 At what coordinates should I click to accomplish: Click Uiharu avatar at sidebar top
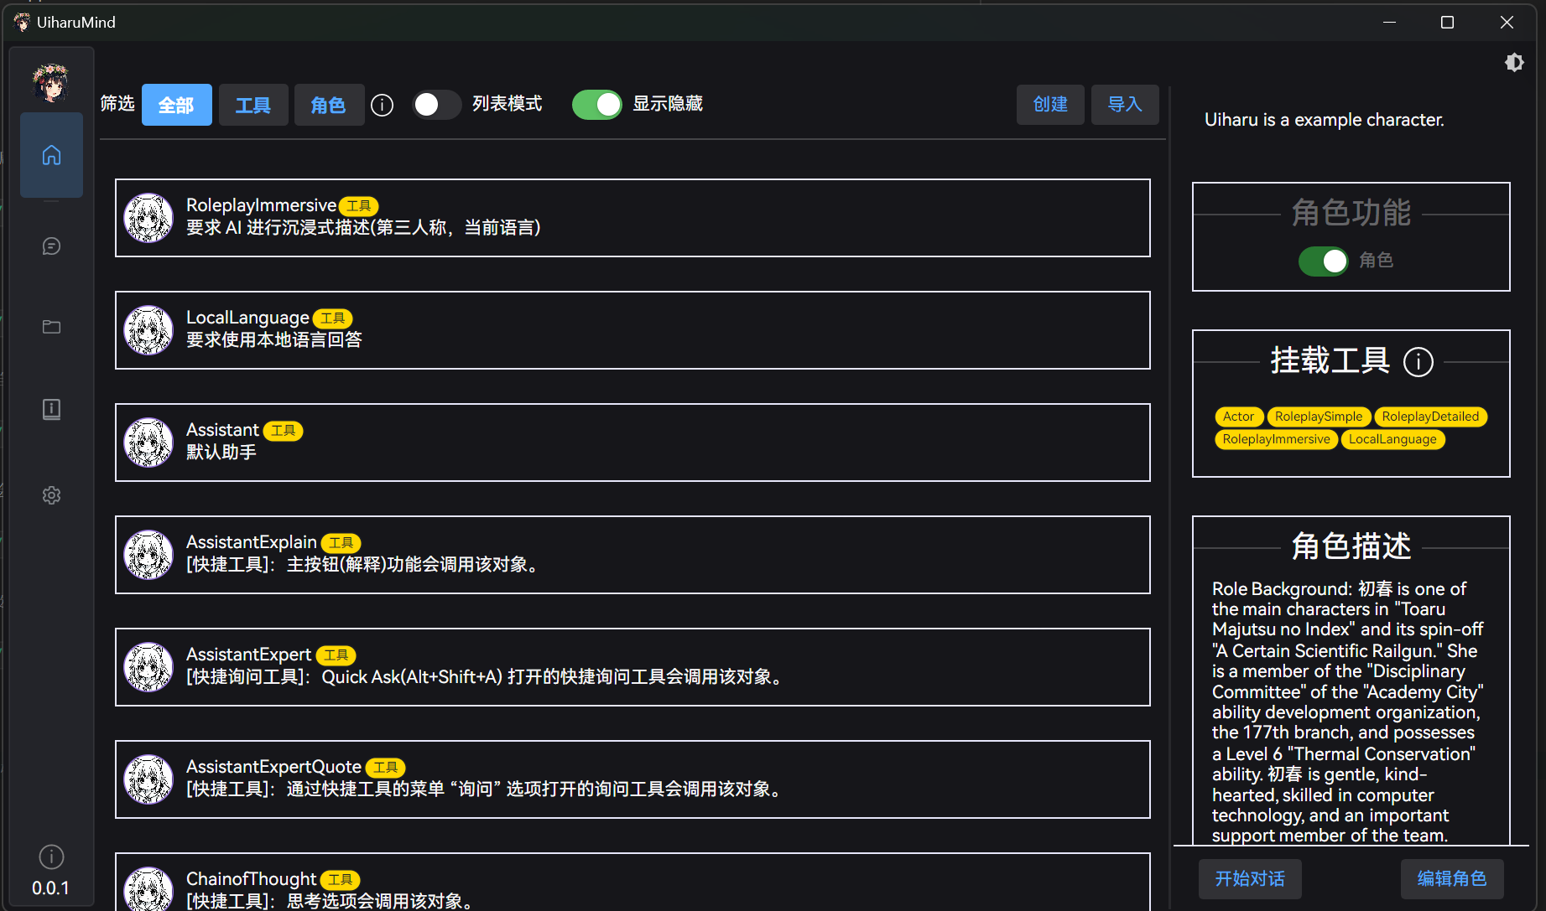click(51, 82)
